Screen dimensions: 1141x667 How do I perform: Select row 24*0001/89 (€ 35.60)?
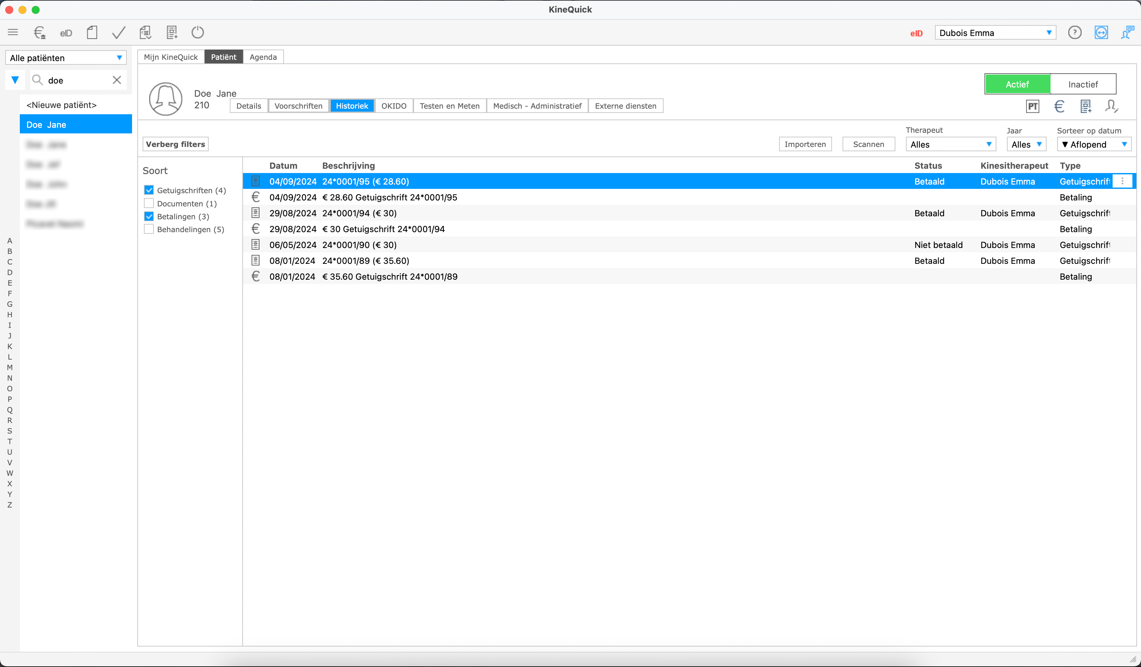pos(689,261)
